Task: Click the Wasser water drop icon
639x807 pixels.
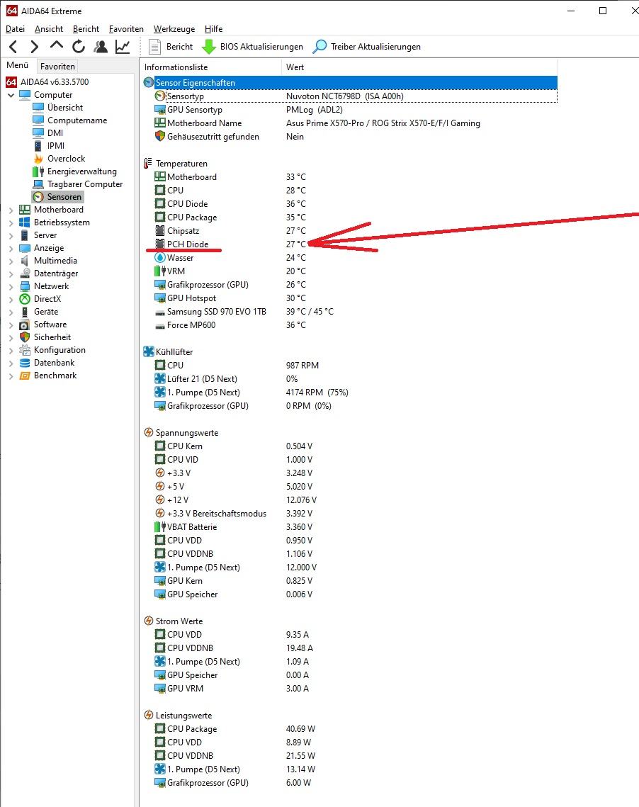Action: (160, 257)
